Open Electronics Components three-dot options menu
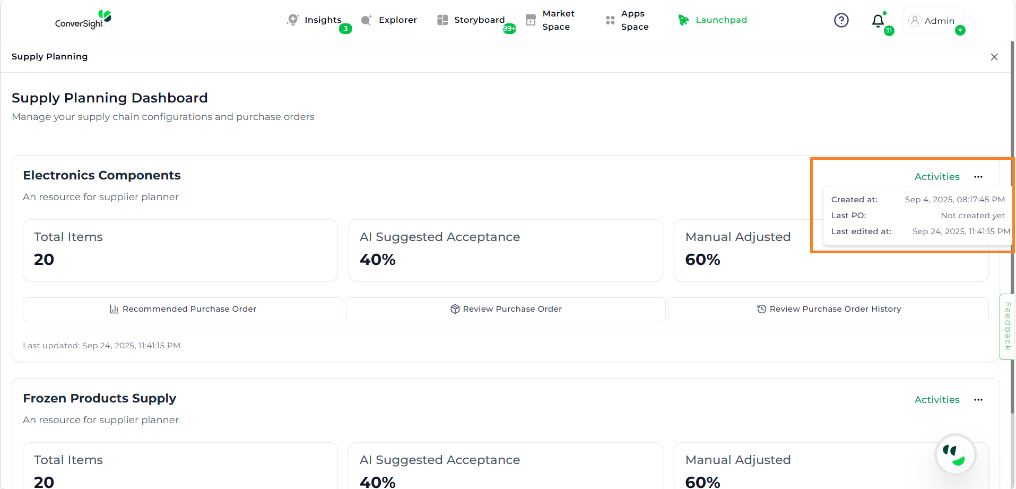 [x=978, y=177]
